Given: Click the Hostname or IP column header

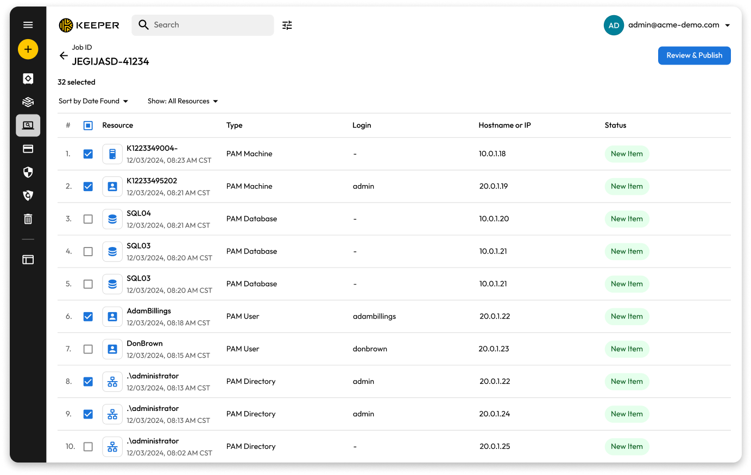Looking at the screenshot, I should click(x=504, y=125).
